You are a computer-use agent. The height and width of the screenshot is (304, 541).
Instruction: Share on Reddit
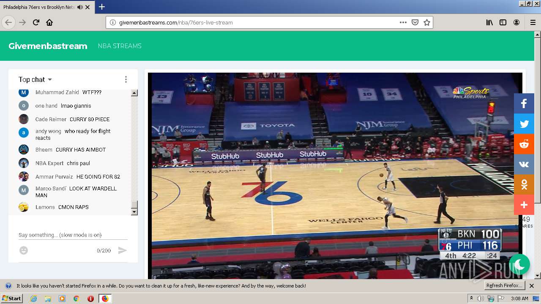[x=524, y=144]
